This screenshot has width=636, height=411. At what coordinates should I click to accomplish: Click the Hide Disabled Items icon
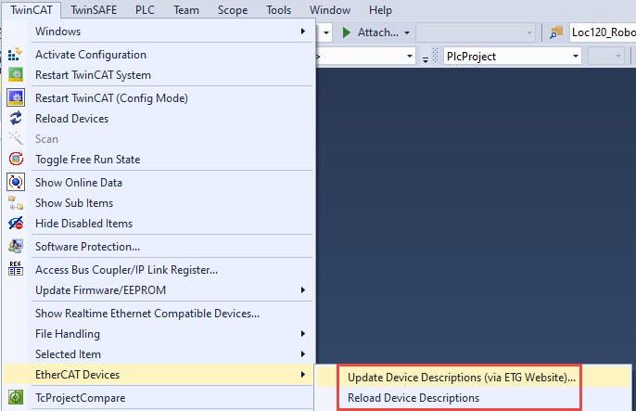(16, 224)
